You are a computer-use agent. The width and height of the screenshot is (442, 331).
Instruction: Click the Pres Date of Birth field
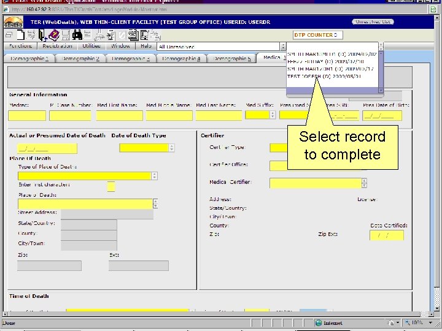(382, 116)
